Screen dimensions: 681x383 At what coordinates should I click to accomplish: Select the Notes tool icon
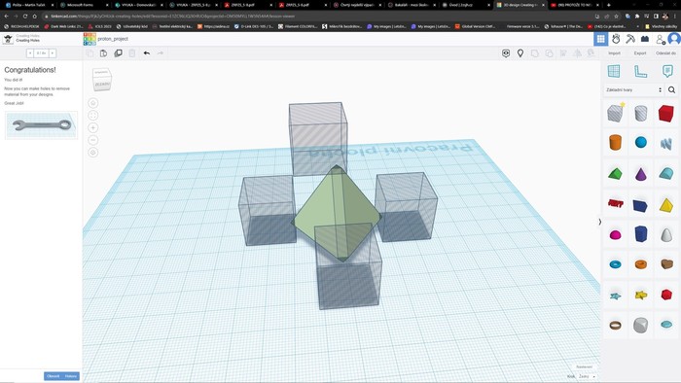tap(667, 71)
